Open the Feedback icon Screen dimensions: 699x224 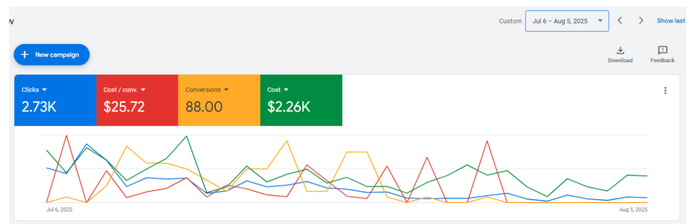[x=662, y=51]
